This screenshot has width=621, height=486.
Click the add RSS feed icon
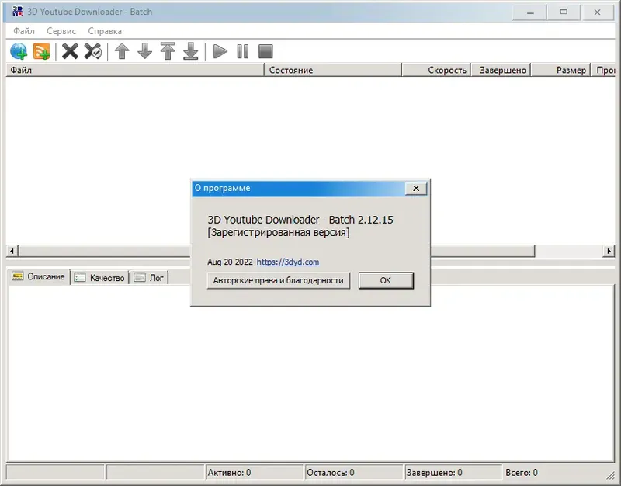tap(42, 51)
